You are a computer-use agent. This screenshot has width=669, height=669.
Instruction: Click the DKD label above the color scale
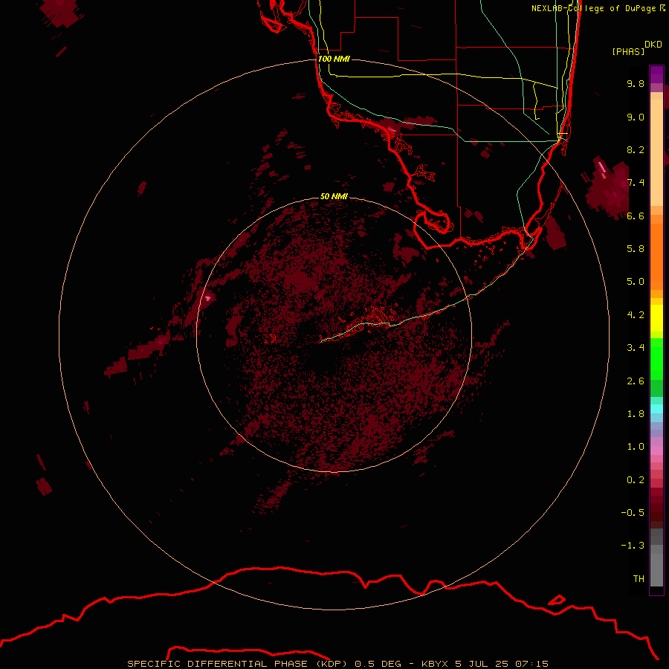tap(653, 45)
